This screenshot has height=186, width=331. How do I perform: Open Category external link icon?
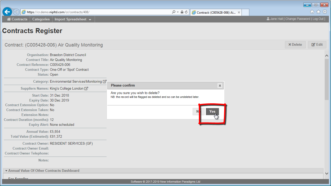(x=104, y=82)
